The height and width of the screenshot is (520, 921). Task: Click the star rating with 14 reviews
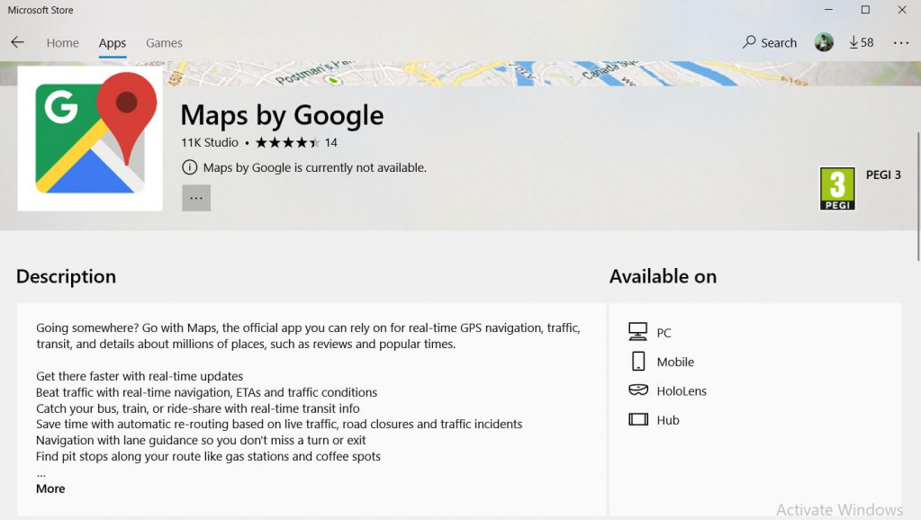(x=287, y=142)
